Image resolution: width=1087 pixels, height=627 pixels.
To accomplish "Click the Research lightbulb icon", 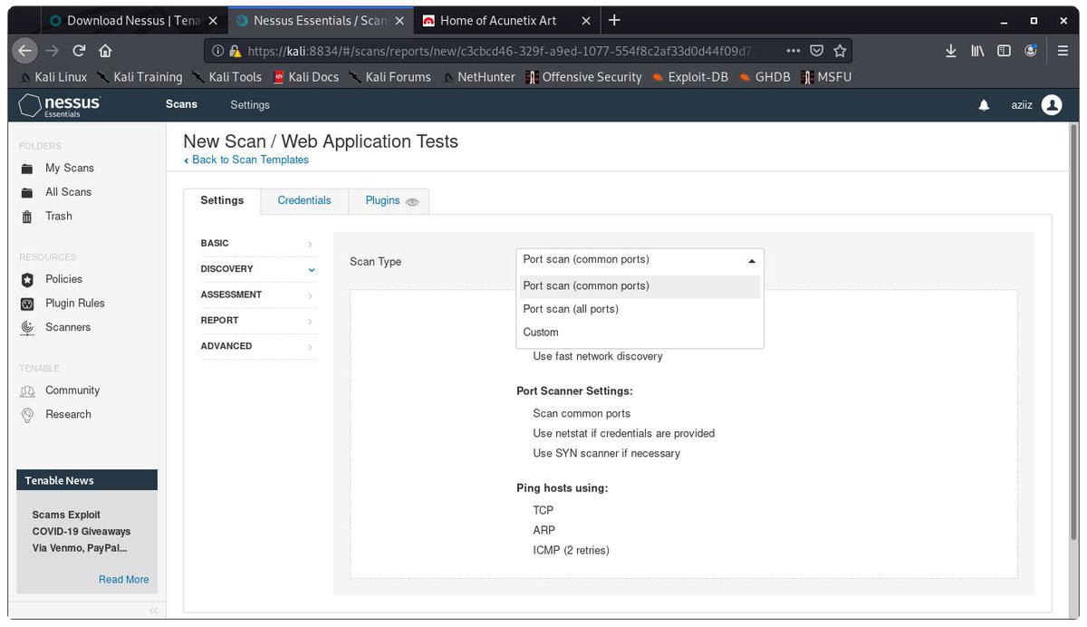I will (27, 414).
